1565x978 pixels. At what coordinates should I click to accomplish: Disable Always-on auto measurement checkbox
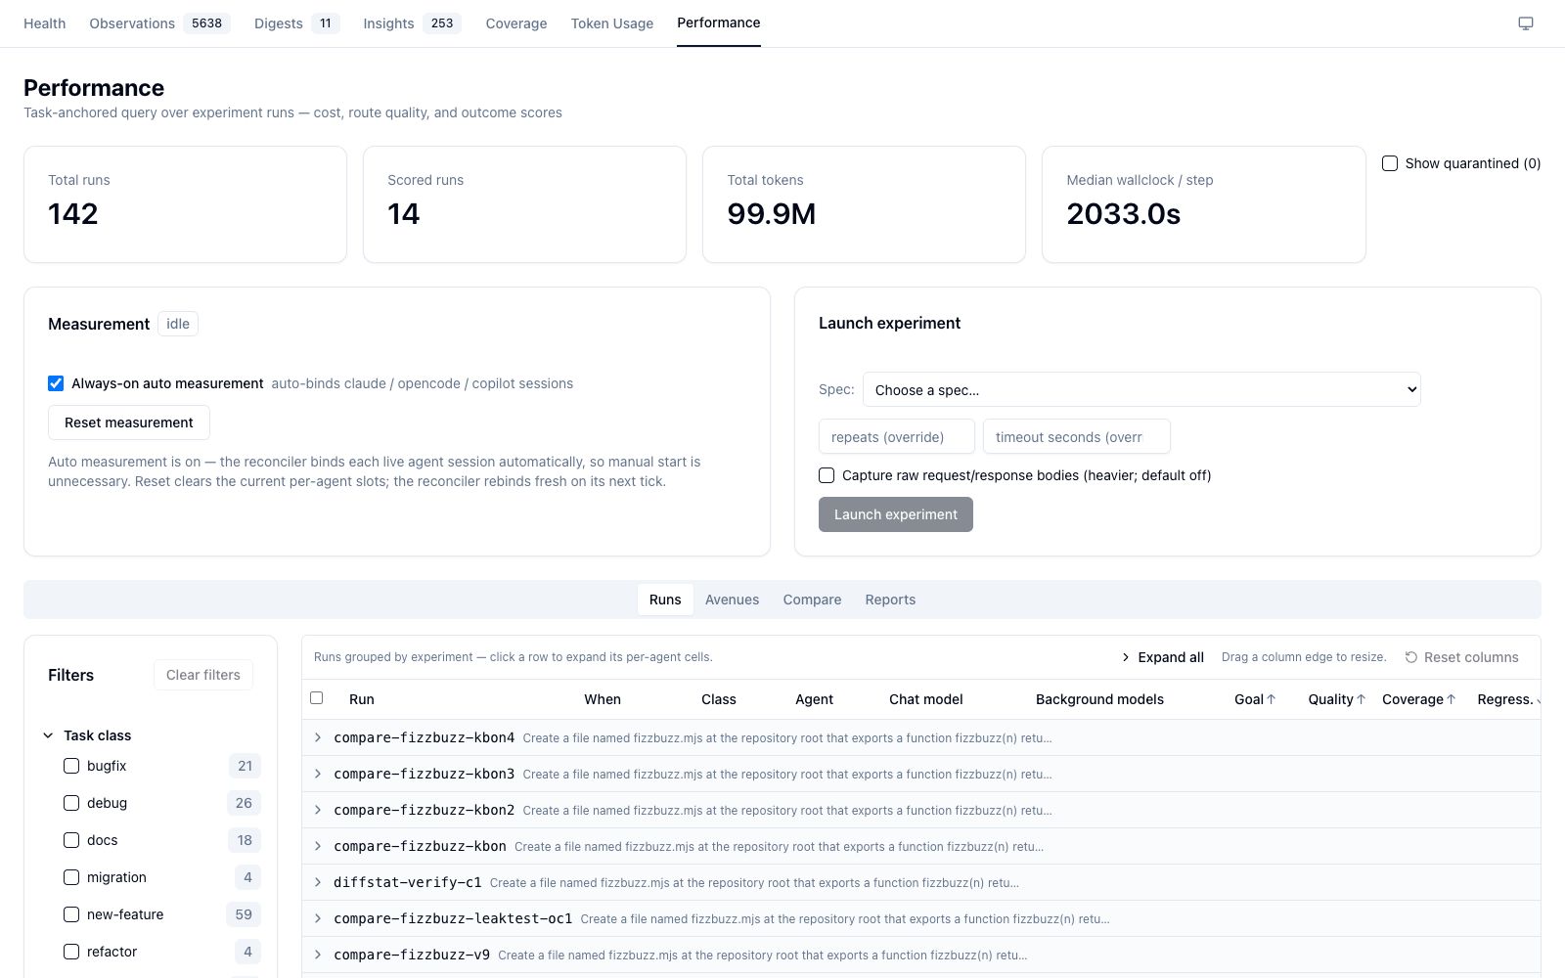point(56,383)
